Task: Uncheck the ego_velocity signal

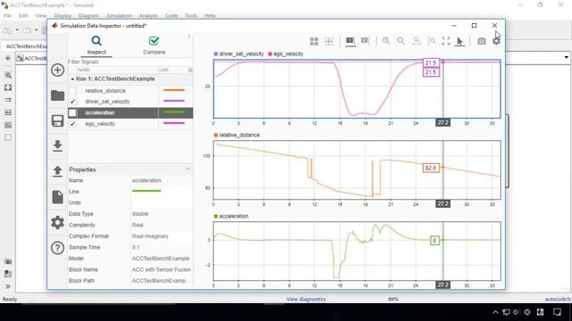Action: [x=72, y=124]
